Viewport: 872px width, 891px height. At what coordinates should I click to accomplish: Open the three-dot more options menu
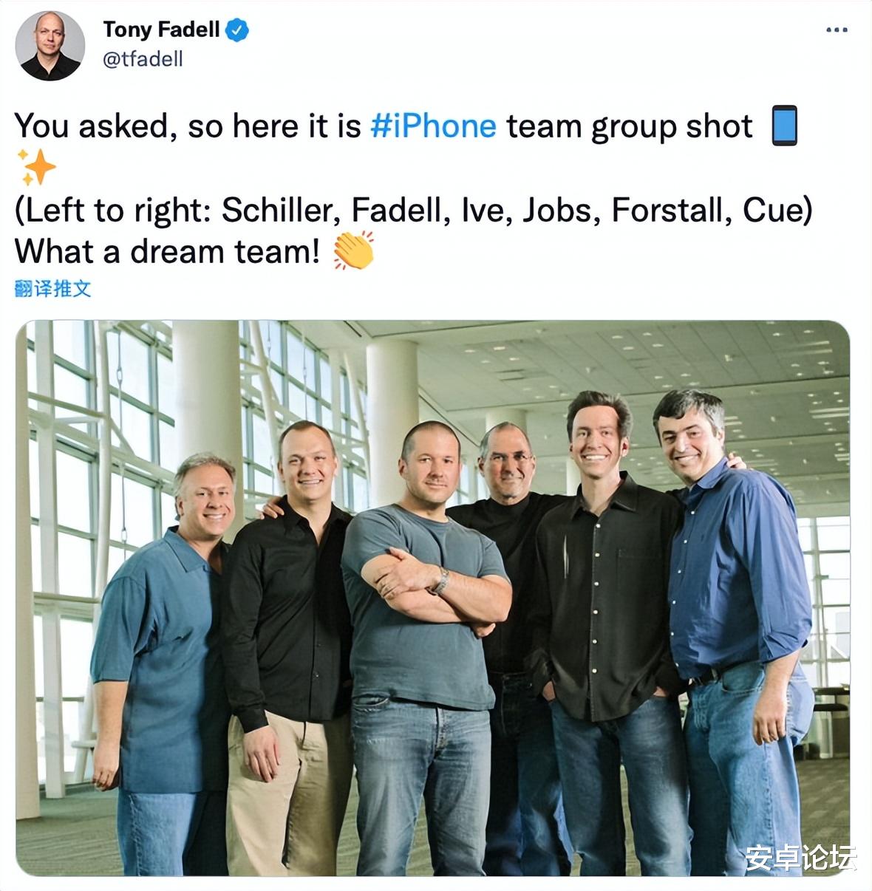click(x=837, y=30)
